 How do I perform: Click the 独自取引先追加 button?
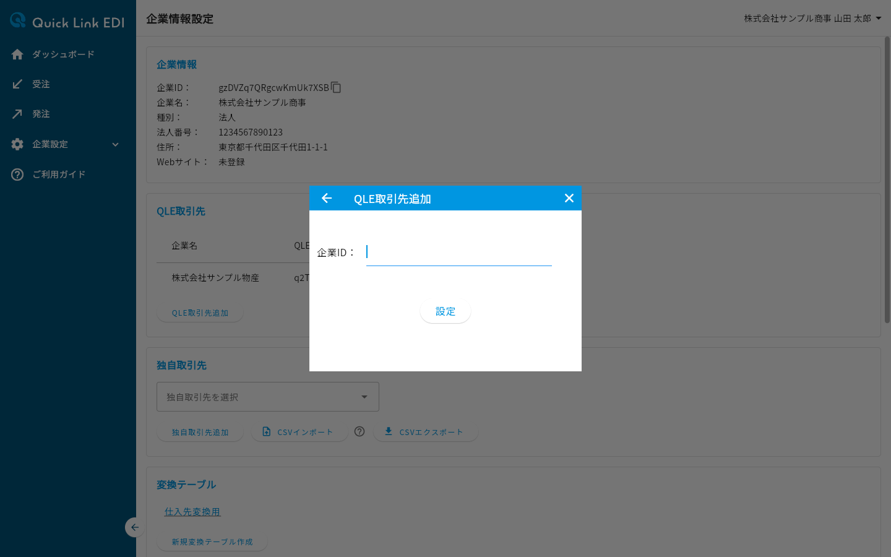click(x=200, y=432)
